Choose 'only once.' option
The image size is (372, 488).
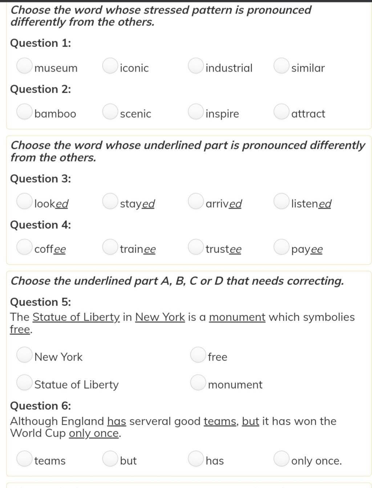[x=282, y=459]
